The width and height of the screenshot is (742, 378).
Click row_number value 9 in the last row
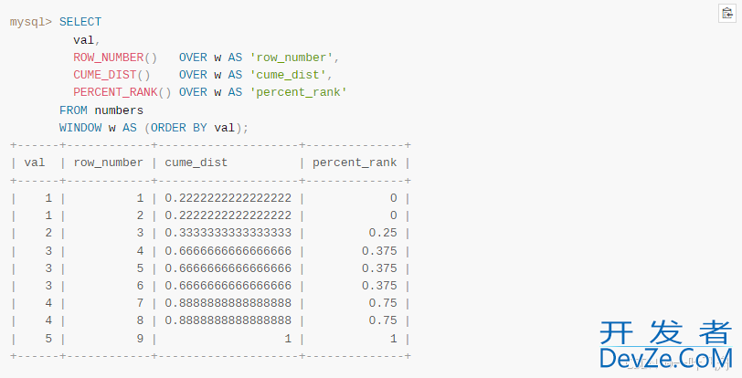140,338
